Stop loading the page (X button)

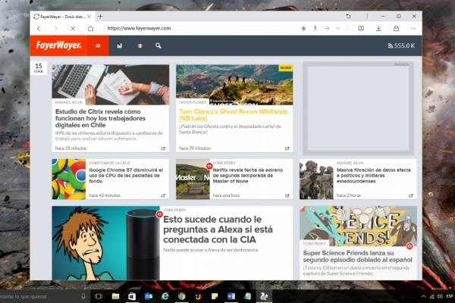73,29
